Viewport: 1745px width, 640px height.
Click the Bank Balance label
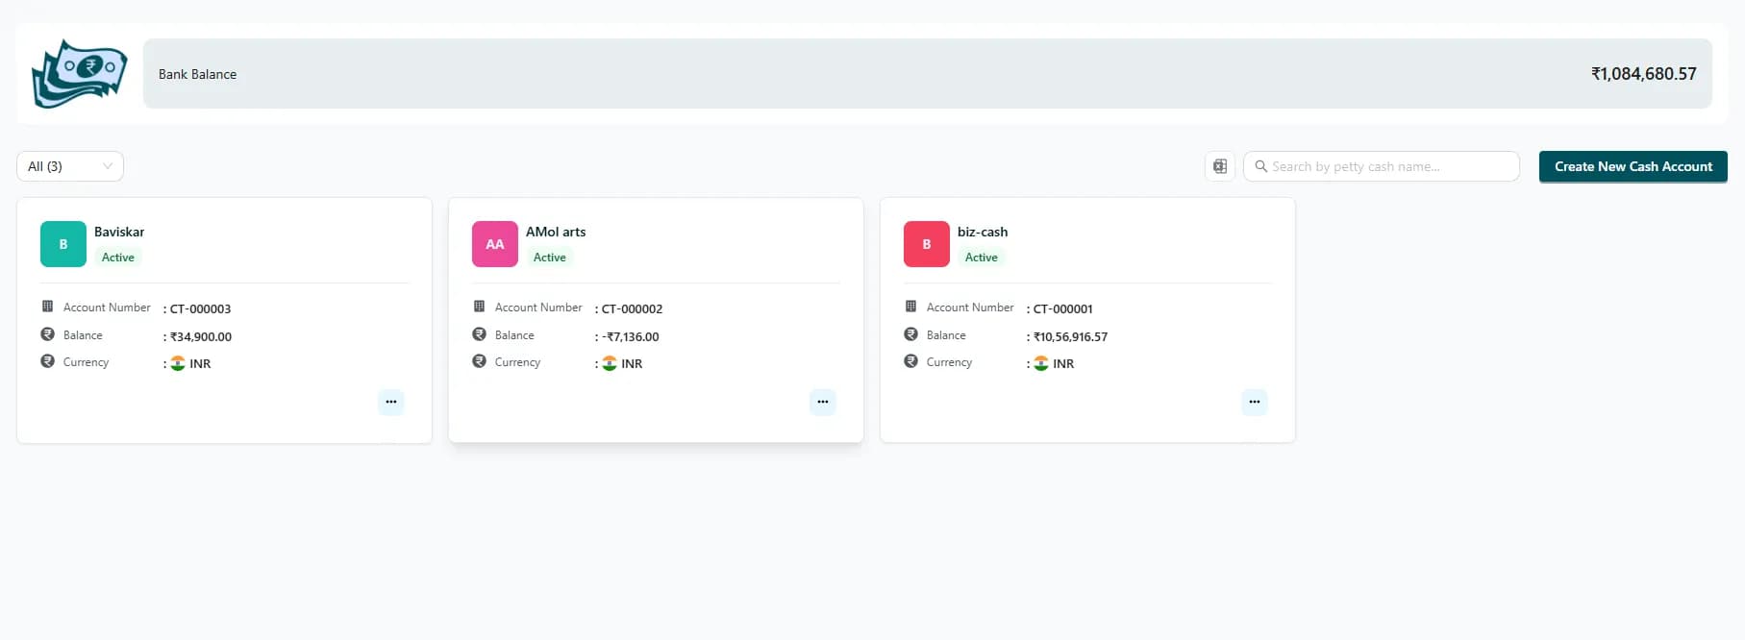[197, 74]
